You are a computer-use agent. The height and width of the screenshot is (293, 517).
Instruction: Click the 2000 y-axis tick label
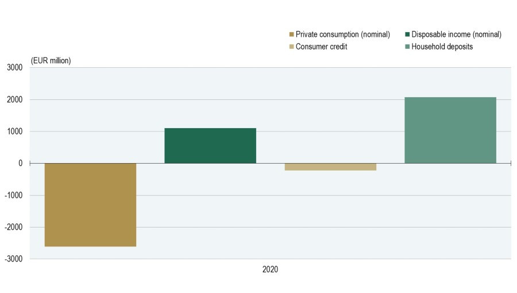[x=15, y=99]
